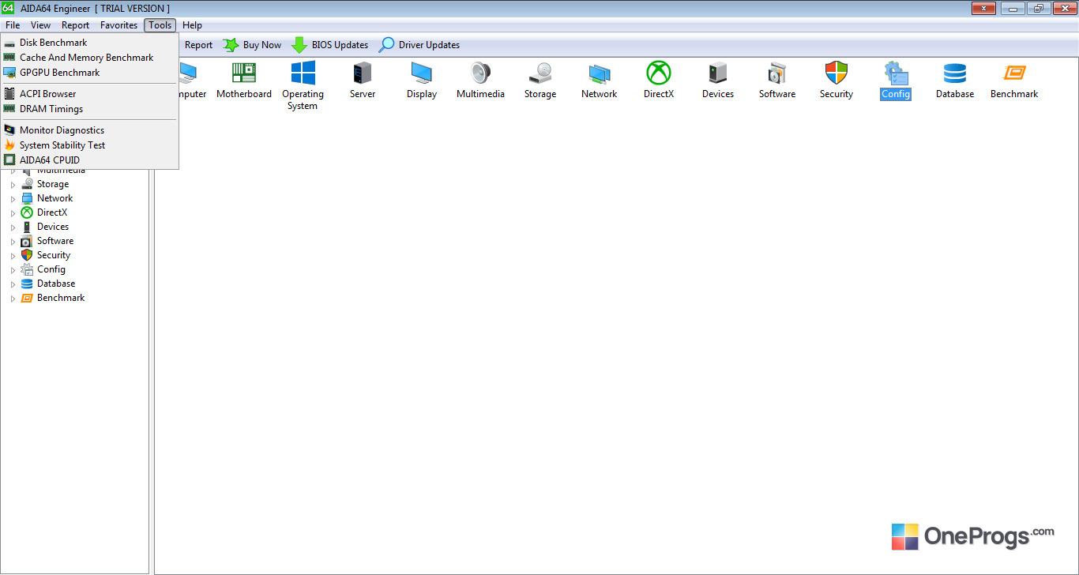This screenshot has width=1079, height=575.
Task: Open the Report menu in menu bar
Action: [x=76, y=25]
